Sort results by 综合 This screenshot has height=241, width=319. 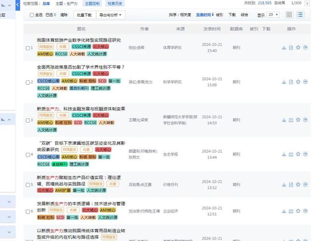pyautogui.click(x=244, y=15)
